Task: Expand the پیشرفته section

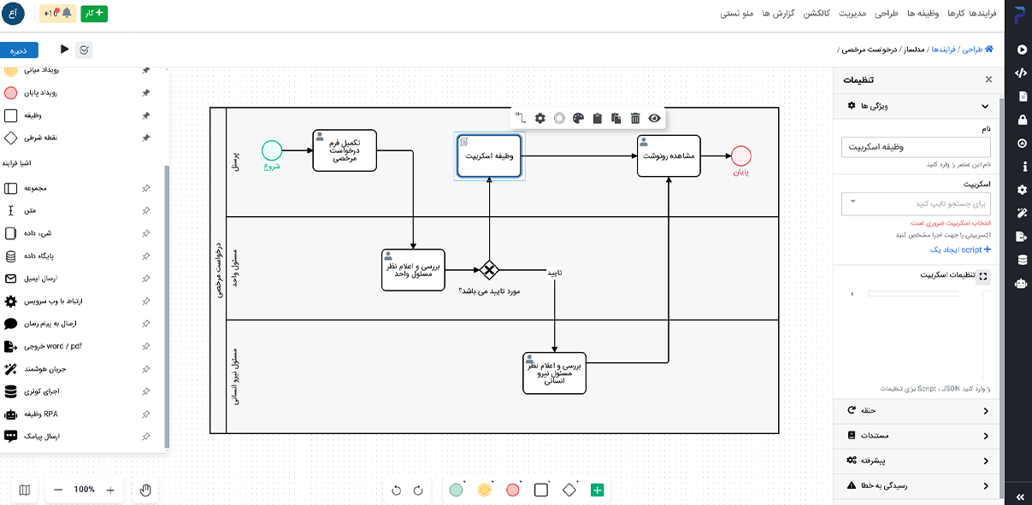Action: coord(917,461)
